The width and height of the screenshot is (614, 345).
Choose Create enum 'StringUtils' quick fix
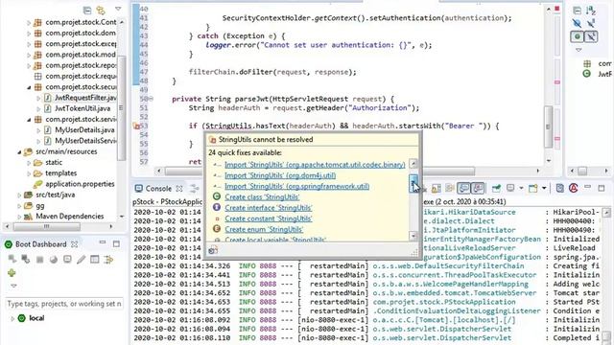[x=264, y=230]
